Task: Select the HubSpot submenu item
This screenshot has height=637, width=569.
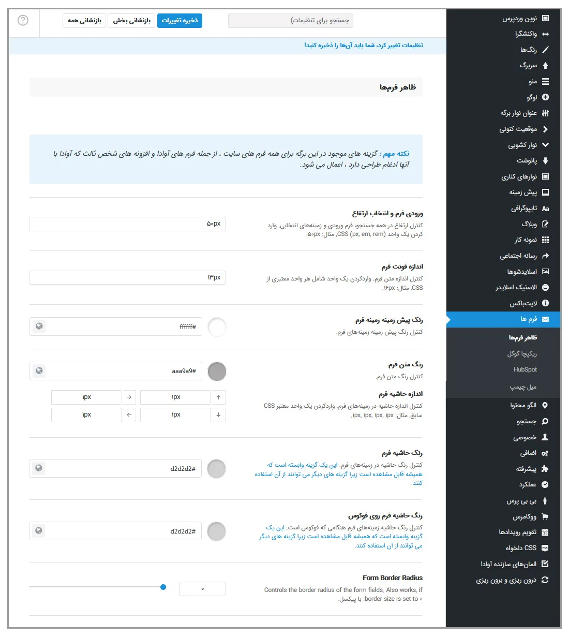Action: (525, 369)
